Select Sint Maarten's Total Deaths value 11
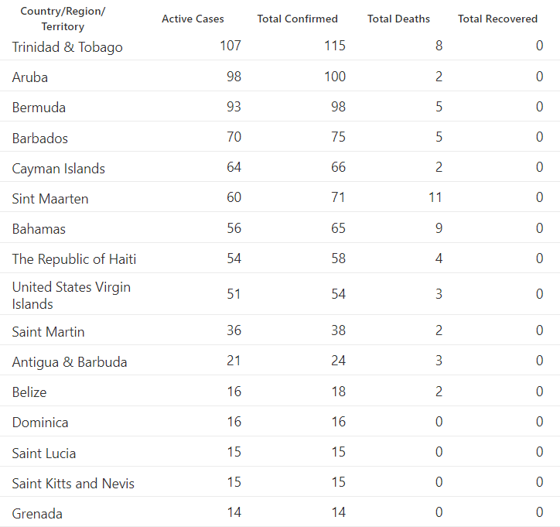The height and width of the screenshot is (527, 560). click(x=435, y=197)
